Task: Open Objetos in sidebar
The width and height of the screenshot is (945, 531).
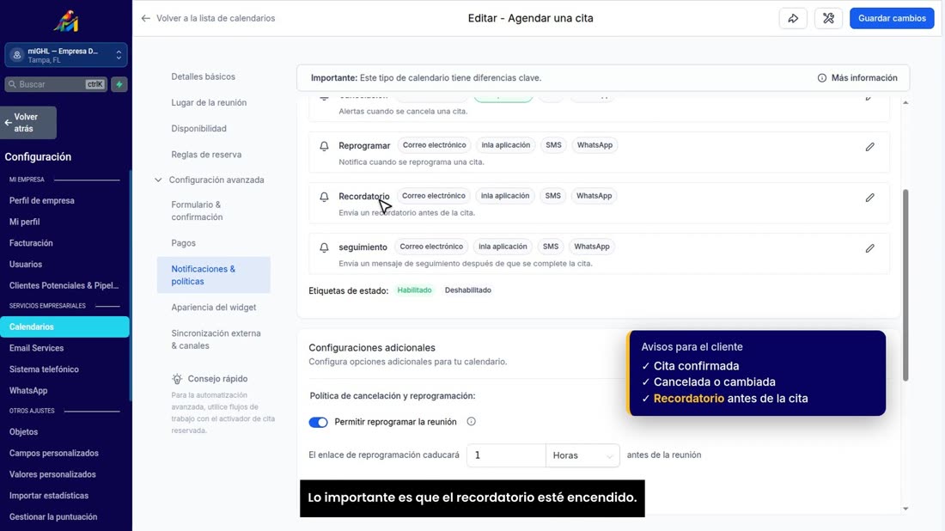Action: 23,431
